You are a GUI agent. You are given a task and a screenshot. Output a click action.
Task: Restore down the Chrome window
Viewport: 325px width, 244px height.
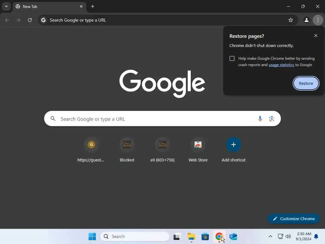click(x=303, y=6)
